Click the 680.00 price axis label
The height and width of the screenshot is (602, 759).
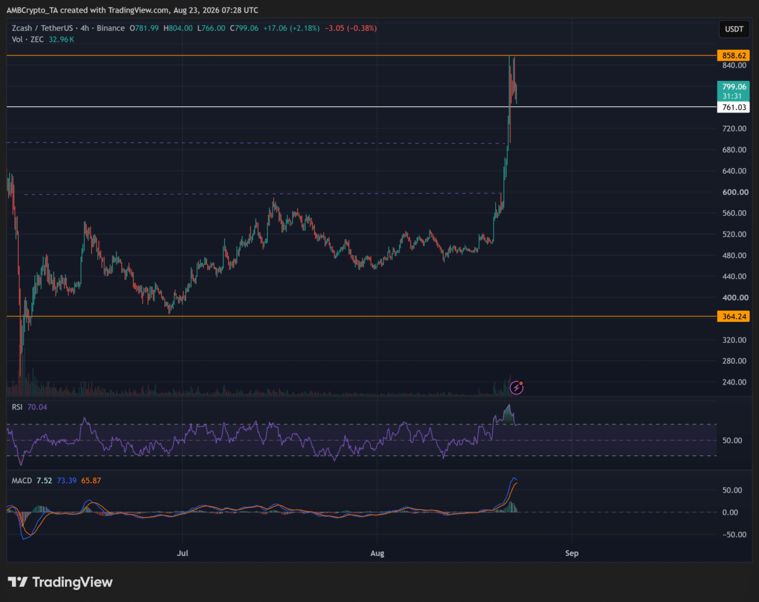tap(735, 150)
